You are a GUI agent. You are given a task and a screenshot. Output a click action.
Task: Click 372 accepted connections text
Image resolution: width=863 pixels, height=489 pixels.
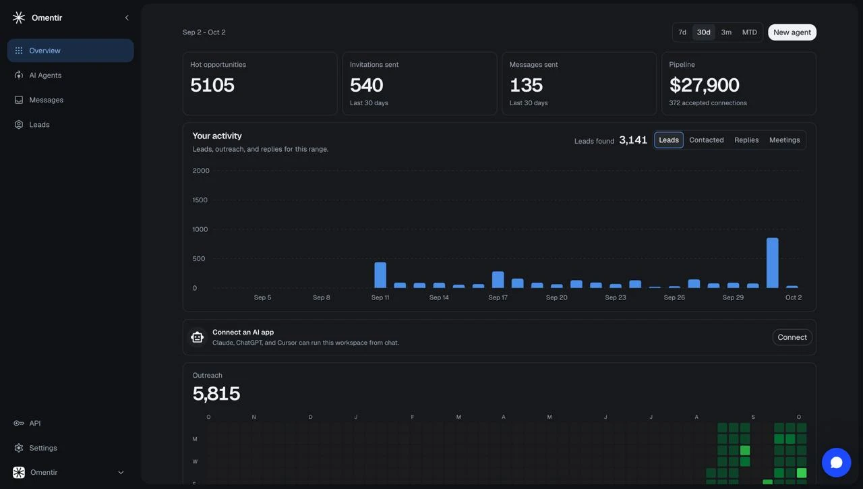[x=708, y=103]
